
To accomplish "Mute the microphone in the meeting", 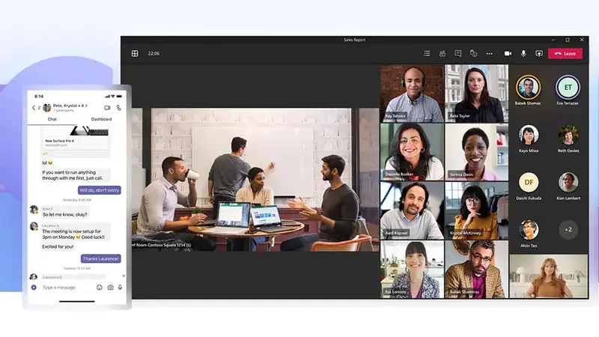I will 523,53.
